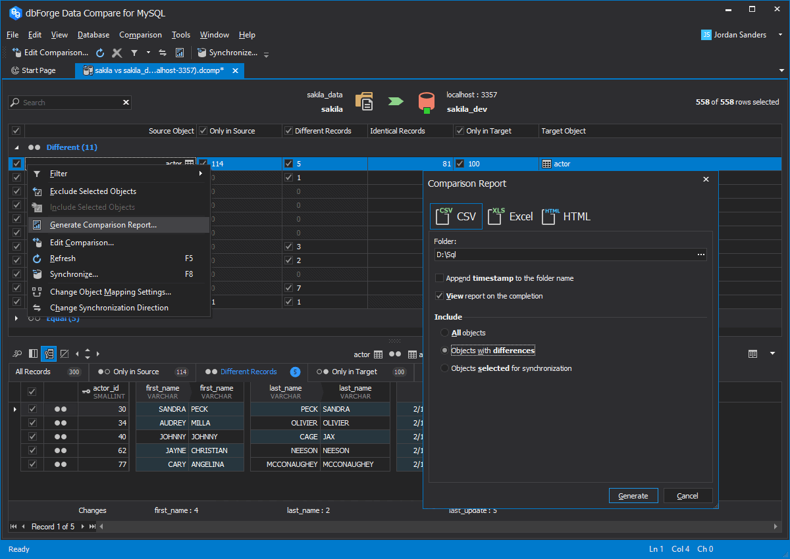Click the filter funnel icon in toolbar
Viewport: 790px width, 559px height.
click(x=134, y=53)
